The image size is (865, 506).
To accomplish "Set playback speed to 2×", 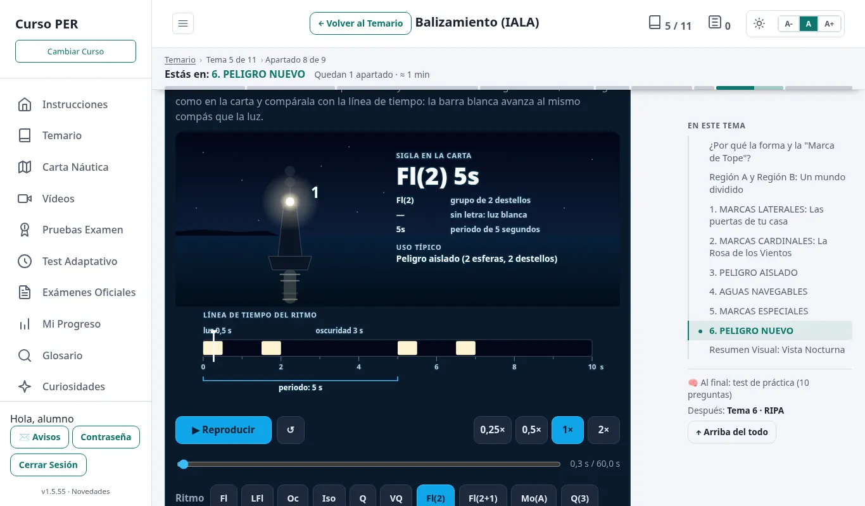I will [x=603, y=430].
